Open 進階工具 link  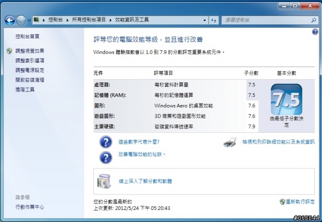tap(25, 89)
